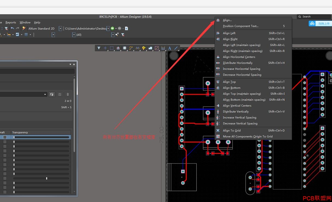Choose Align Vertical Centers
The image size is (332, 202).
point(253,106)
